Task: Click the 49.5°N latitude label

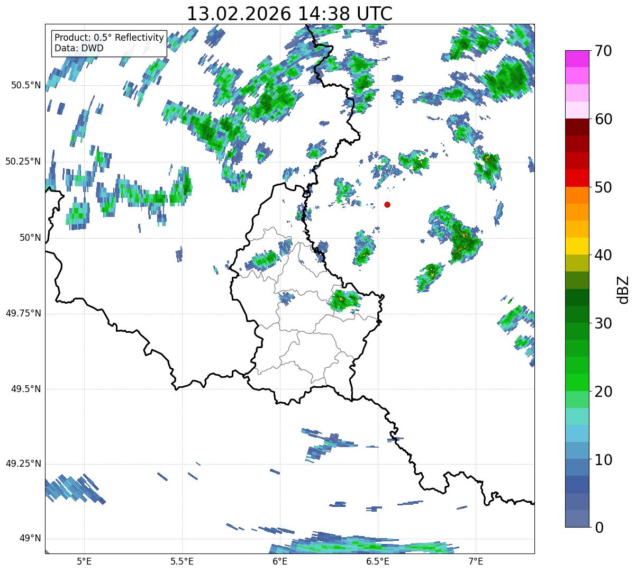Action: [x=25, y=389]
